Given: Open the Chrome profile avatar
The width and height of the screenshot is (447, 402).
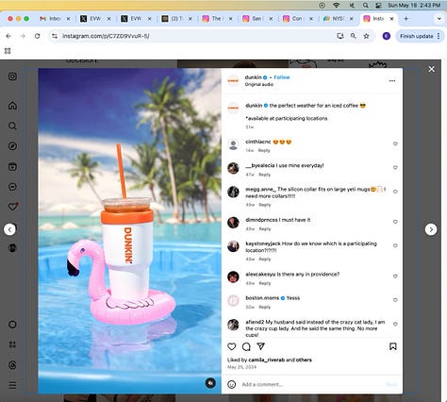Looking at the screenshot, I should pyautogui.click(x=387, y=36).
